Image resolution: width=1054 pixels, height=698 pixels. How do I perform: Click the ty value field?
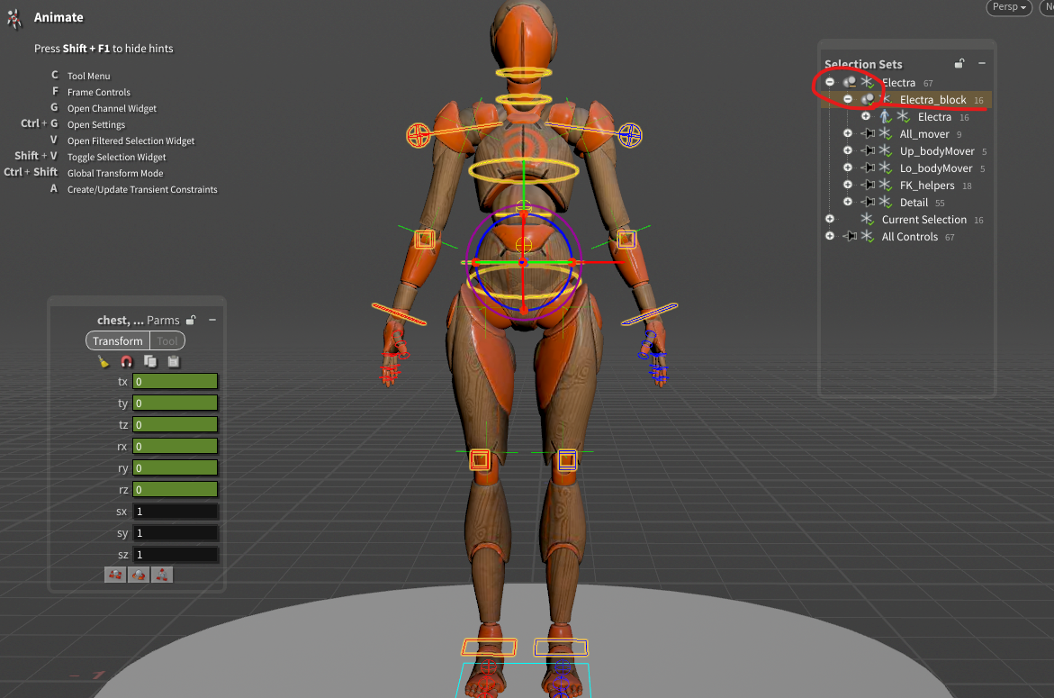[175, 403]
